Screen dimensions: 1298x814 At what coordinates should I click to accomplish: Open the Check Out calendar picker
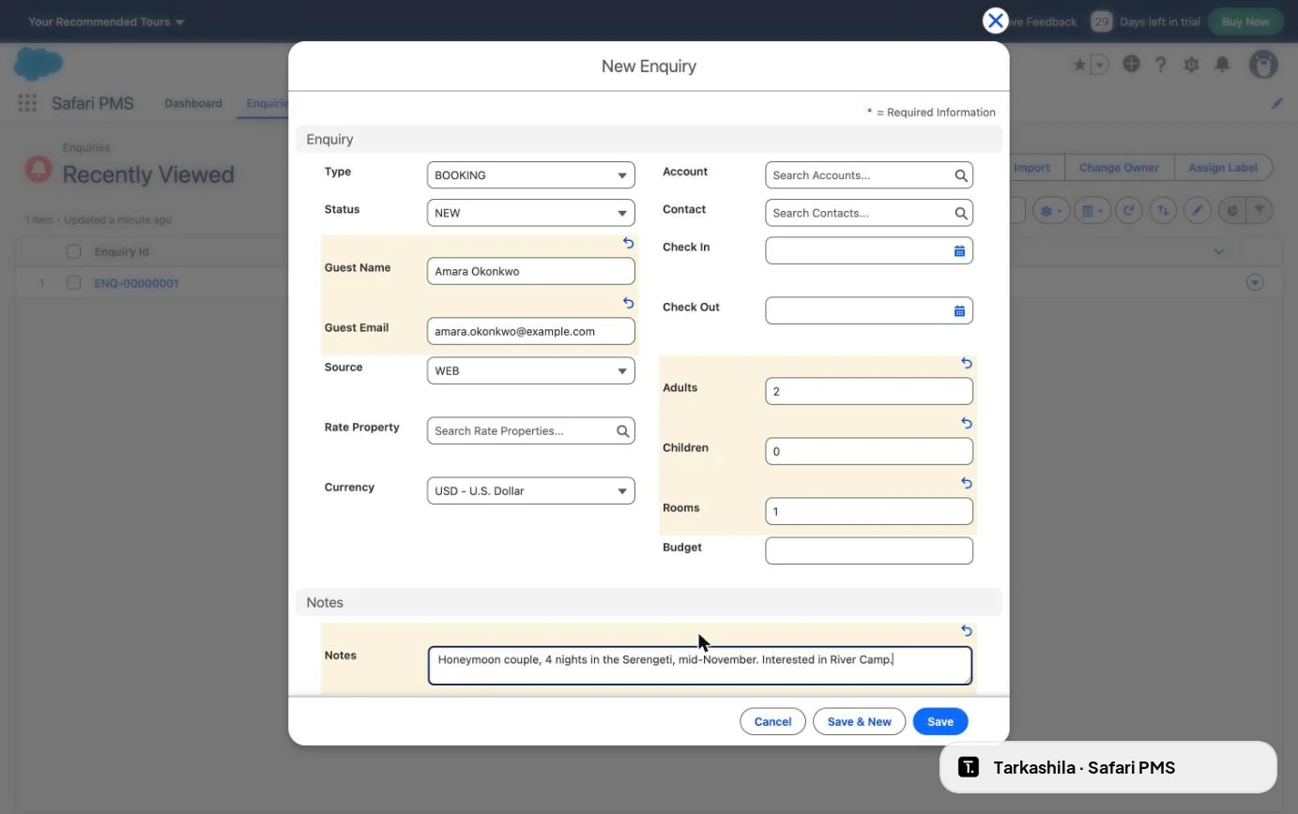click(960, 311)
